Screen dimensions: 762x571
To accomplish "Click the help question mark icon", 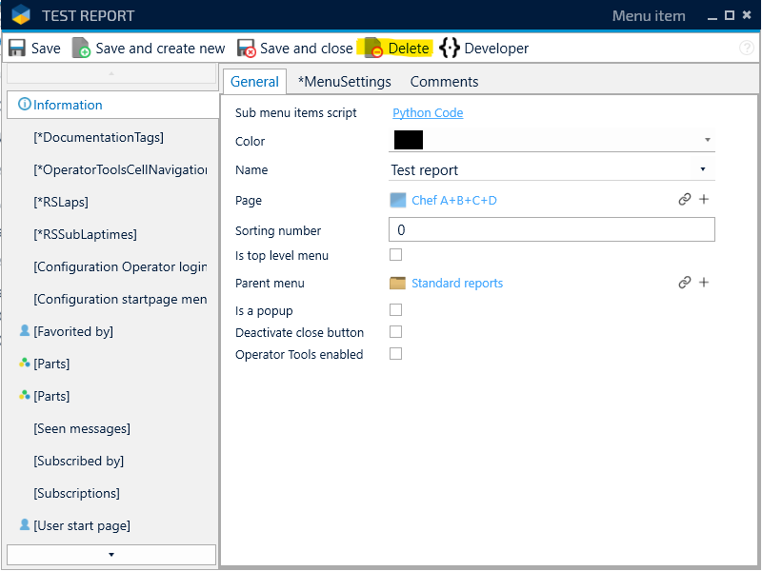I will (747, 49).
